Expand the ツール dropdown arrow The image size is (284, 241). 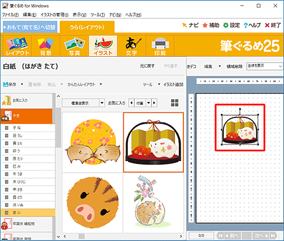(159, 84)
